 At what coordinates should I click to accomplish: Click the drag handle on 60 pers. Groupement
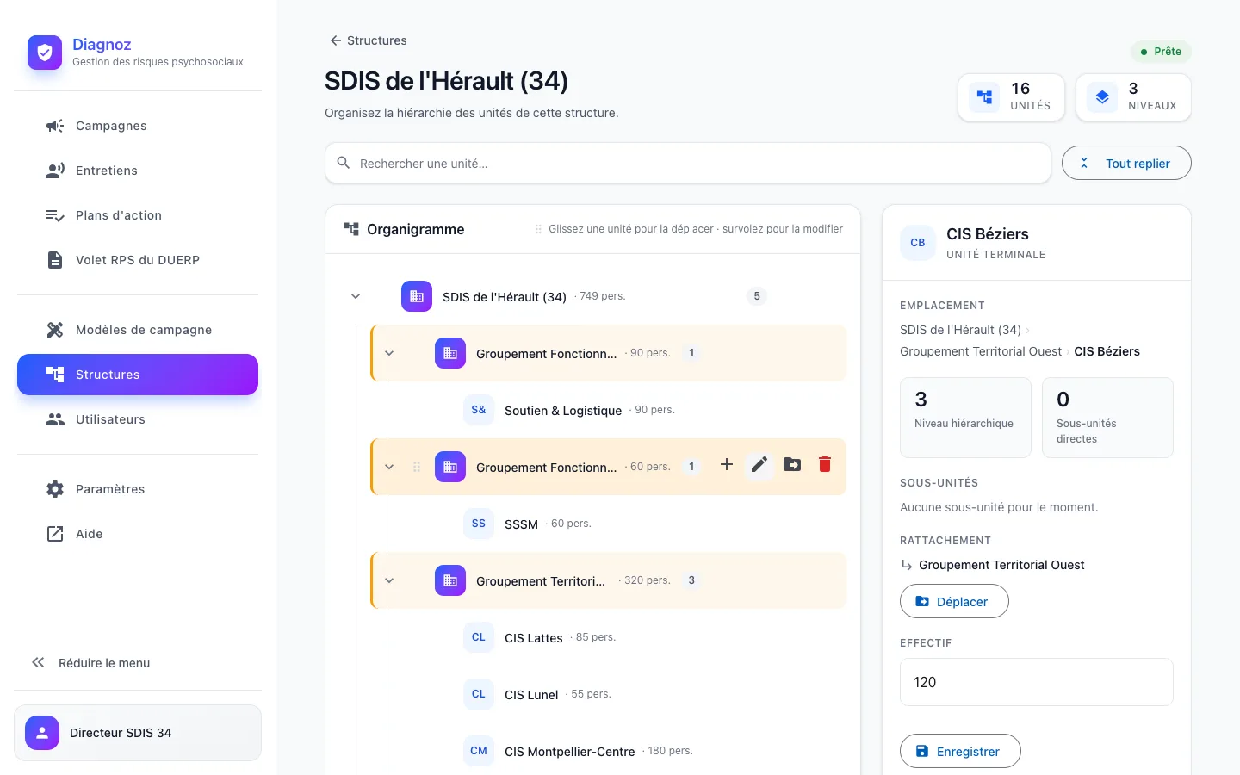[x=417, y=467]
